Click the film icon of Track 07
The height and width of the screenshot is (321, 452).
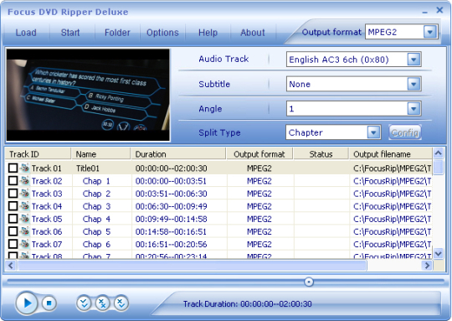pos(25,244)
